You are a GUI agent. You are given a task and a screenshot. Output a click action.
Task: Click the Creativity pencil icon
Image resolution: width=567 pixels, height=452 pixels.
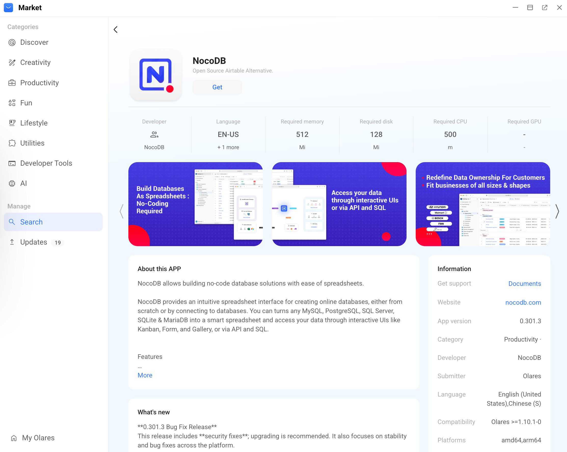click(12, 63)
